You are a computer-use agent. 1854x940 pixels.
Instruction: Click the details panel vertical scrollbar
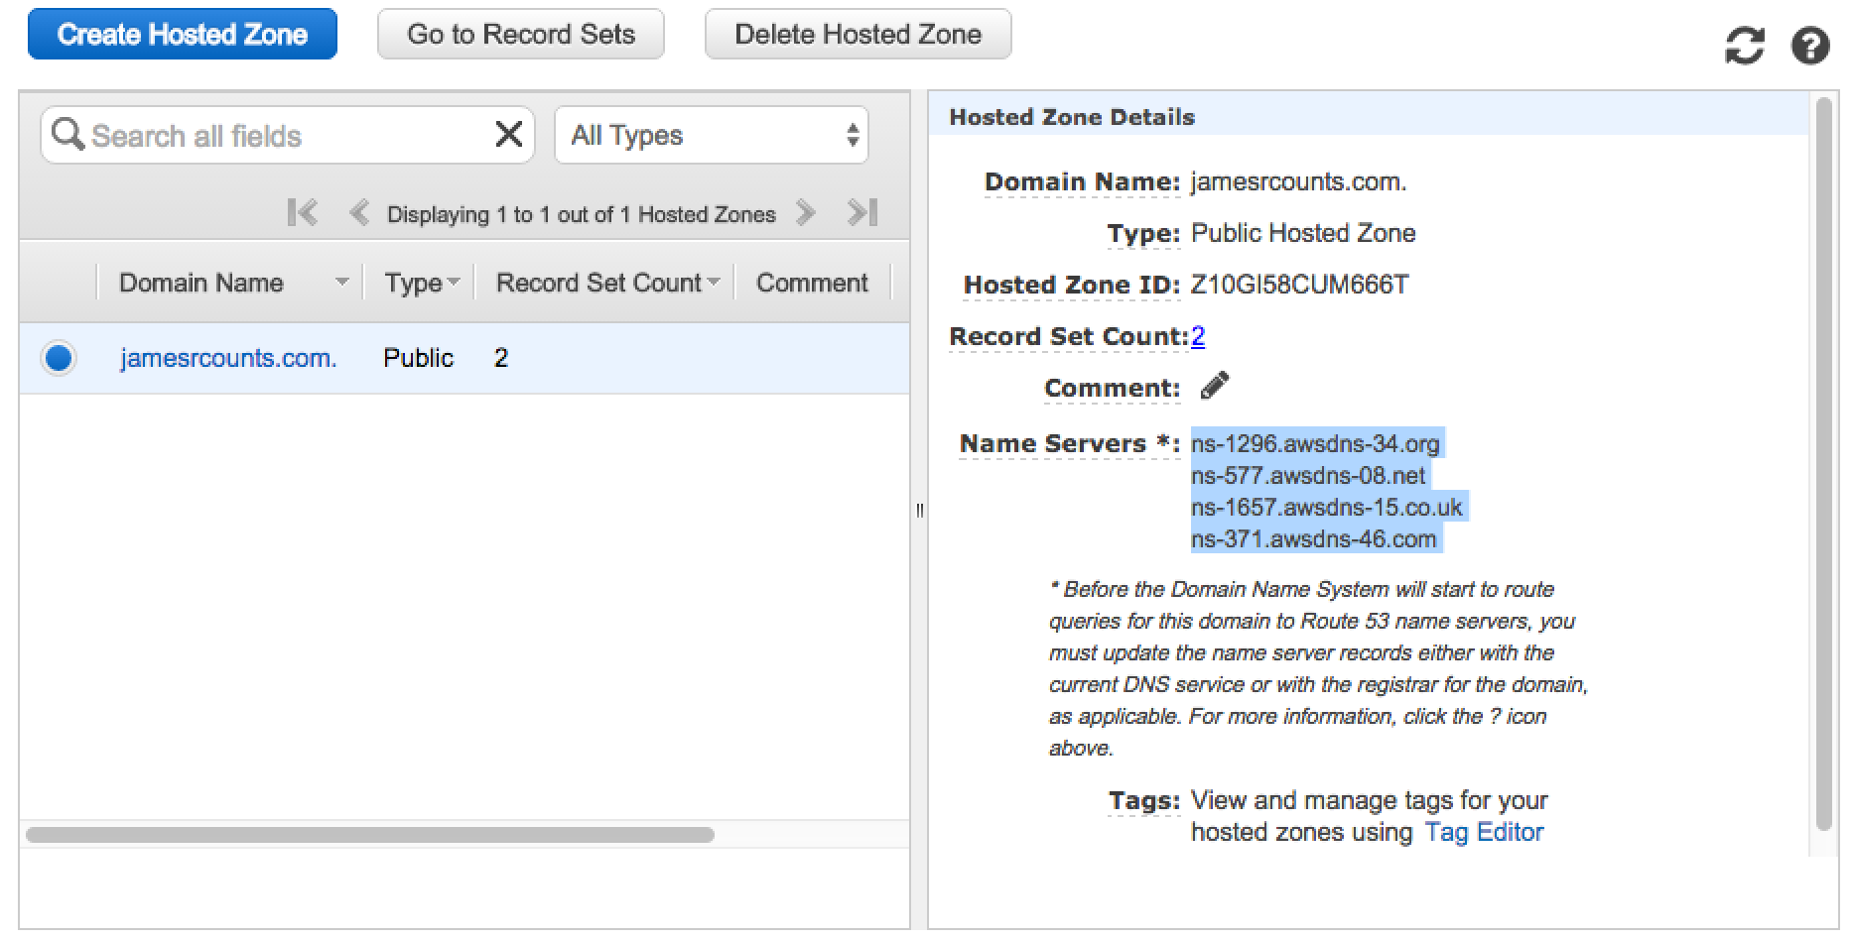(x=1823, y=464)
